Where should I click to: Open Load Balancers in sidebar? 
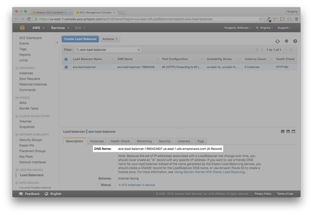[x=32, y=175]
